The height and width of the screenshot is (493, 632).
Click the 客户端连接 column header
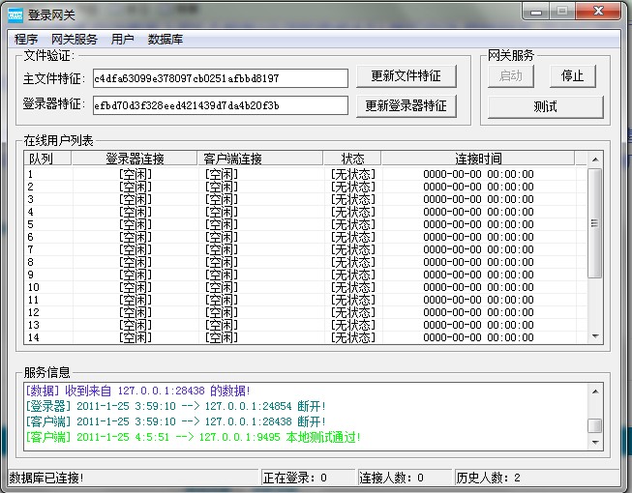click(x=232, y=159)
